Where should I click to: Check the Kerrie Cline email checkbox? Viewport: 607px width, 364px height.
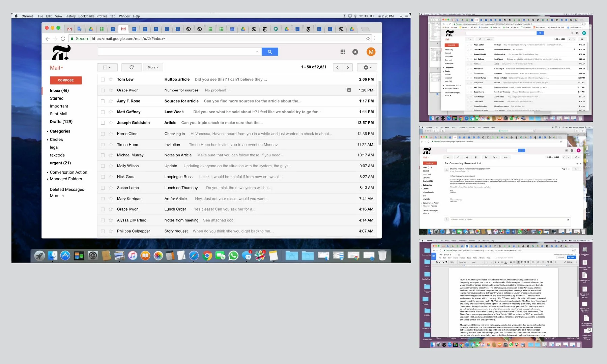(x=103, y=134)
